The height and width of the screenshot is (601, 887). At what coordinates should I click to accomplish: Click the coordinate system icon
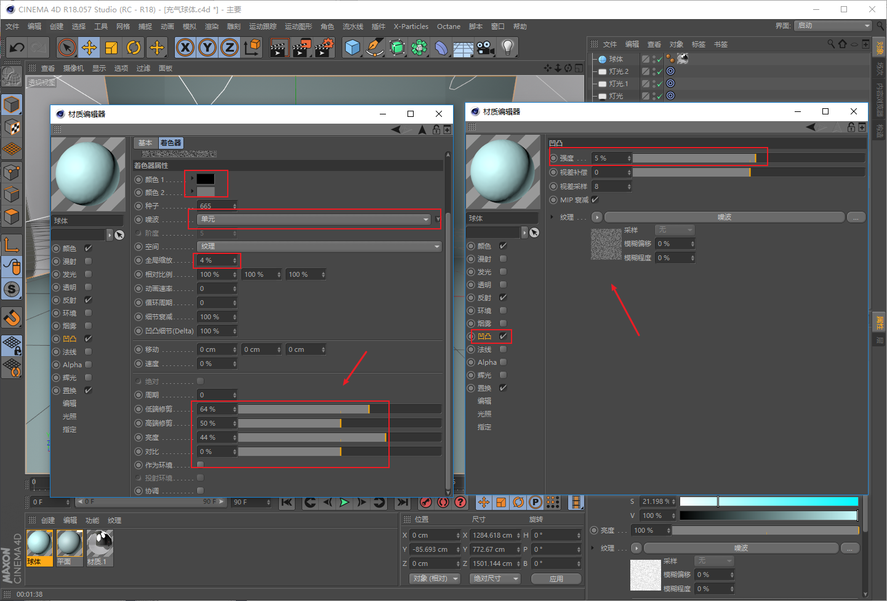pos(252,47)
